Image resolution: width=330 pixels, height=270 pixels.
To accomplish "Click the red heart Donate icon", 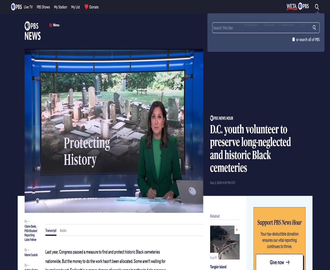I will (x=86, y=7).
